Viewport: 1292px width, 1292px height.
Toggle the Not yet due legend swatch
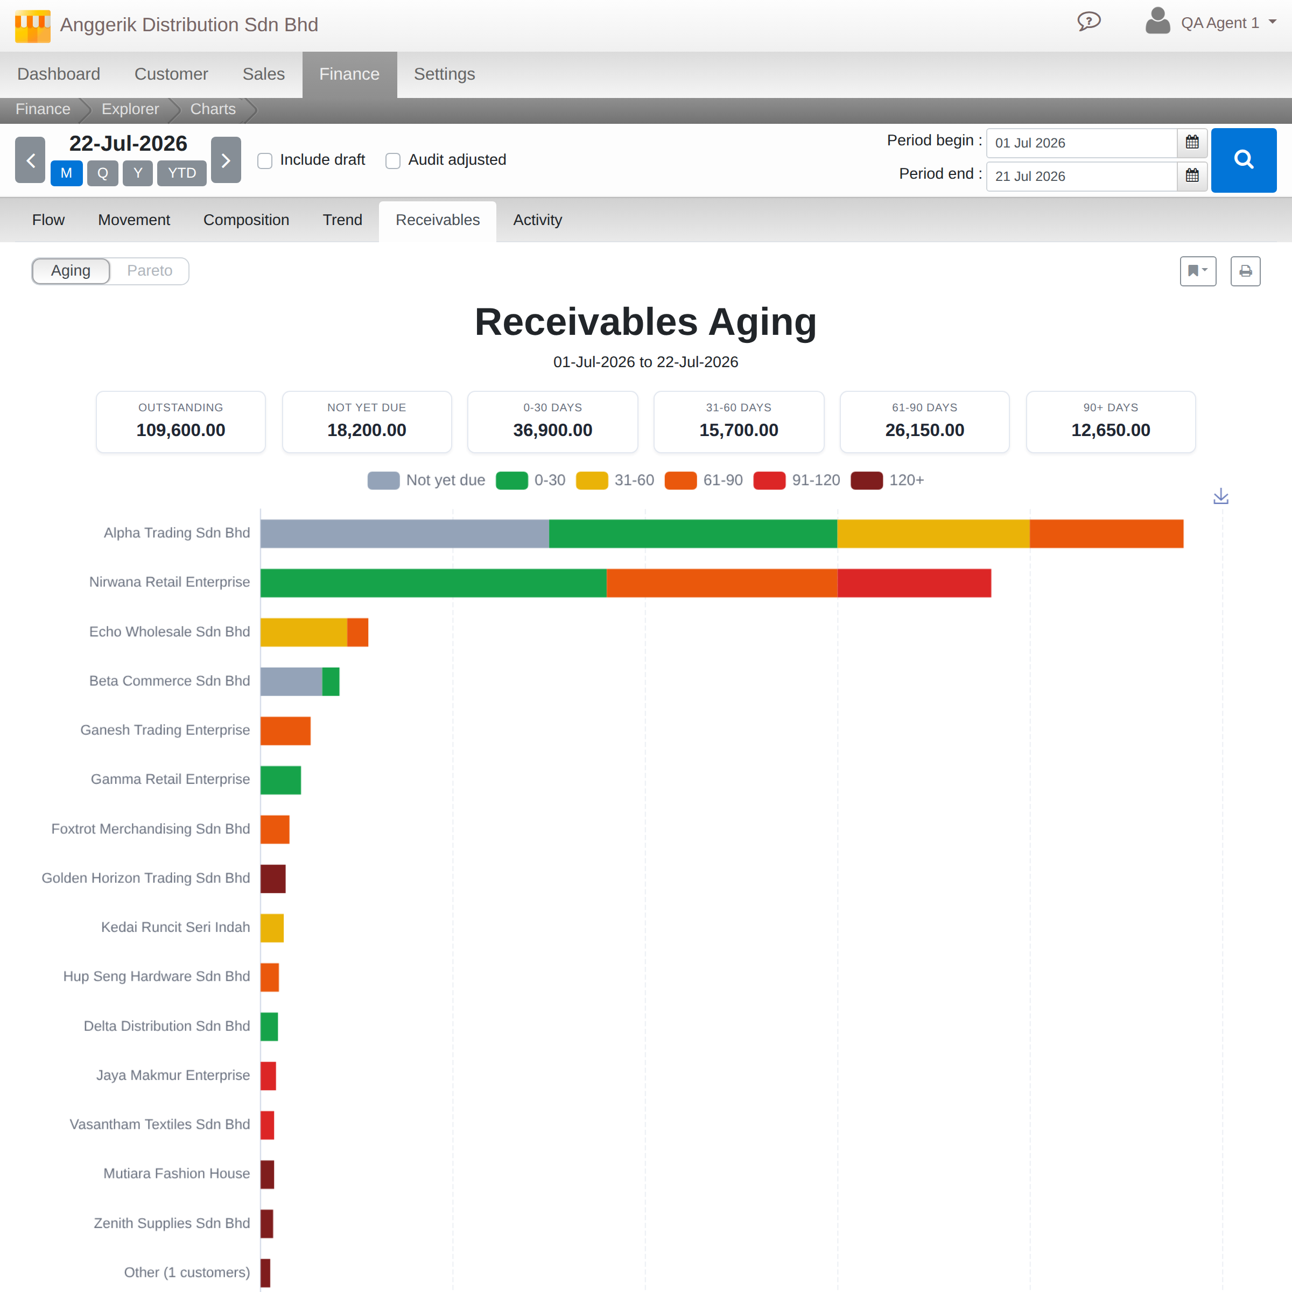383,481
